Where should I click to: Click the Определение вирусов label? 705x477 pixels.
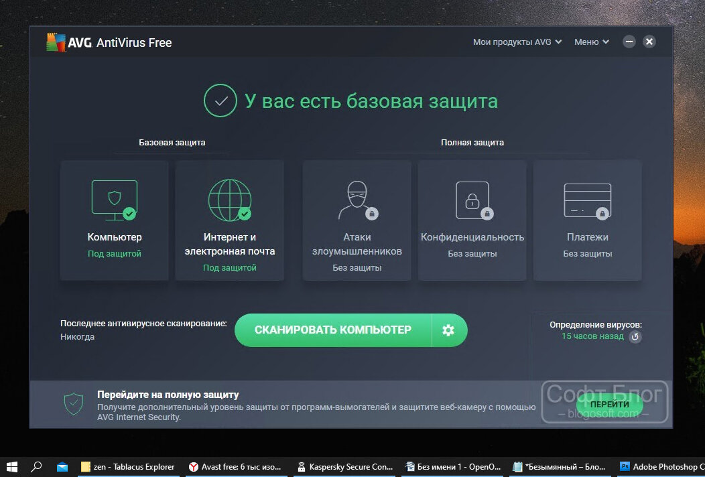(596, 325)
